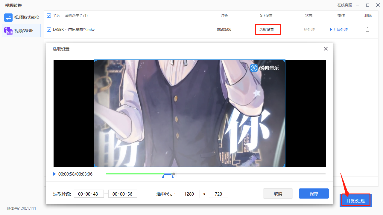
Task: Click the 取消 button
Action: coord(278,193)
